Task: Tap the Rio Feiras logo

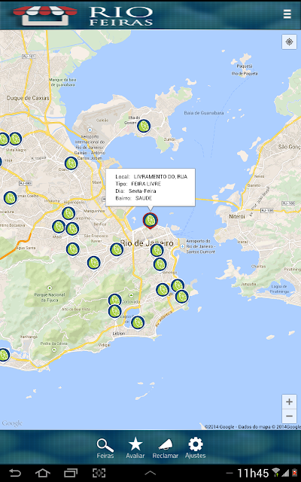Action: pyautogui.click(x=83, y=15)
